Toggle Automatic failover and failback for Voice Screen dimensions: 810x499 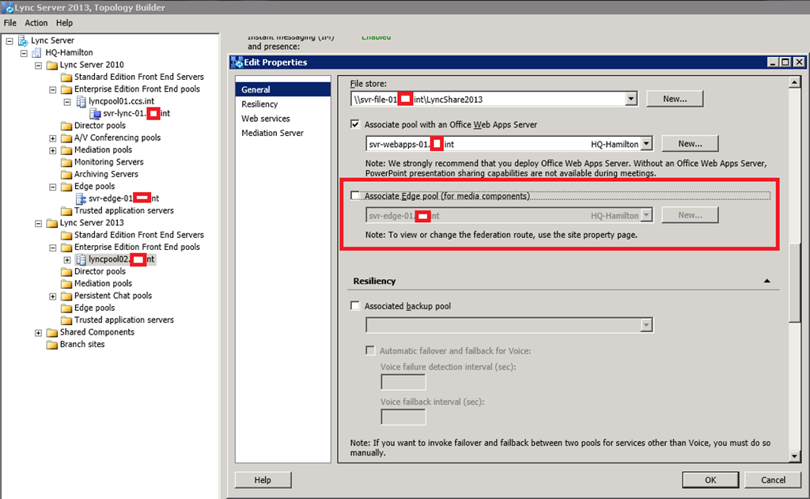tap(370, 351)
